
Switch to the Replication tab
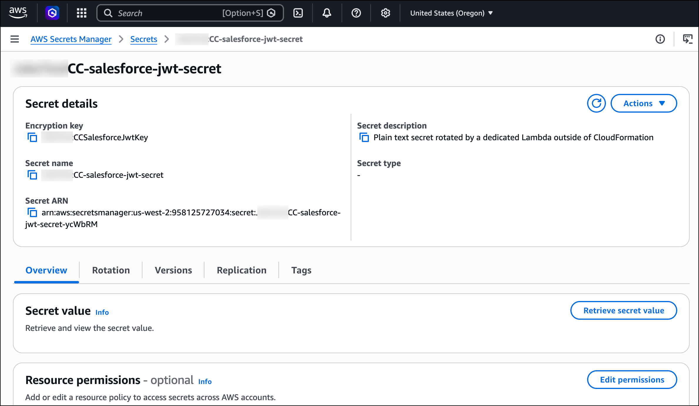coord(242,270)
